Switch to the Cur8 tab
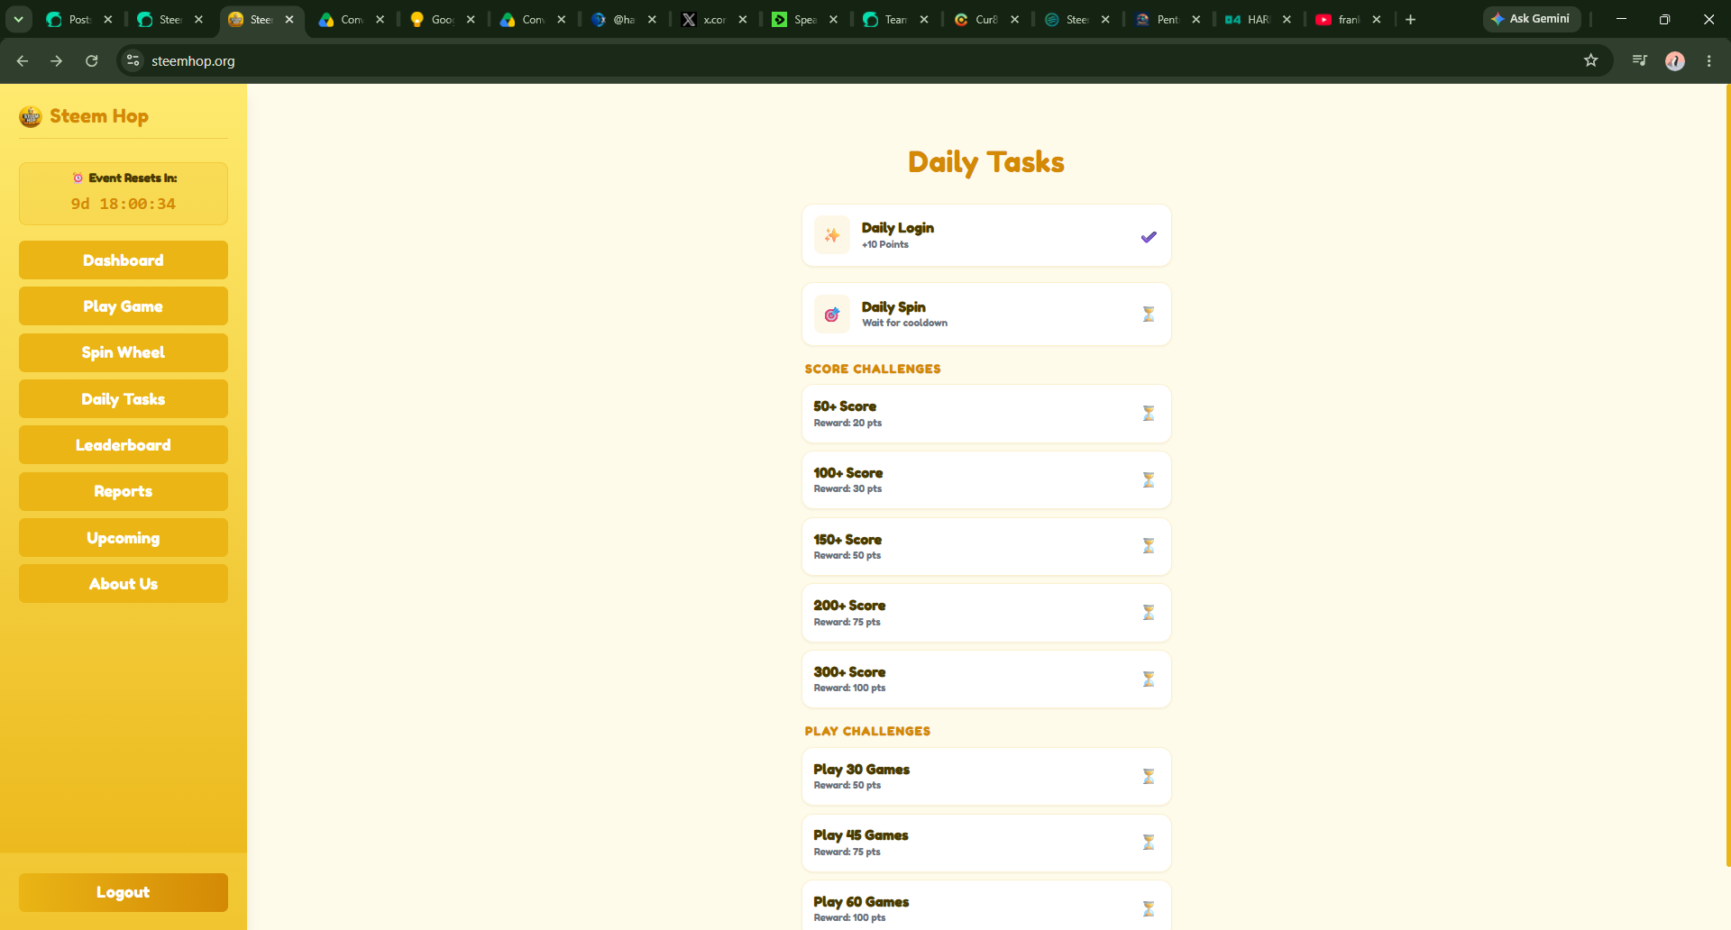The height and width of the screenshot is (930, 1731). (986, 19)
